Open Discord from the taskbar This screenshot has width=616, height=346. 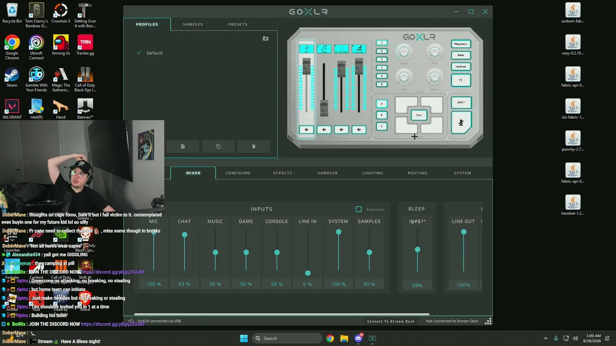[359, 338]
